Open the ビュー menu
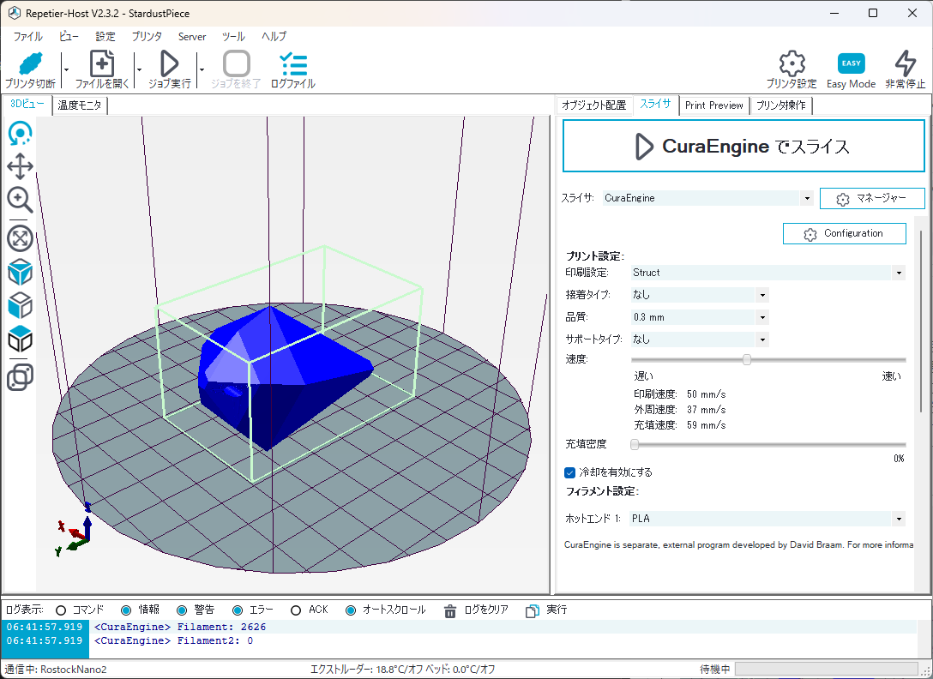 (69, 36)
